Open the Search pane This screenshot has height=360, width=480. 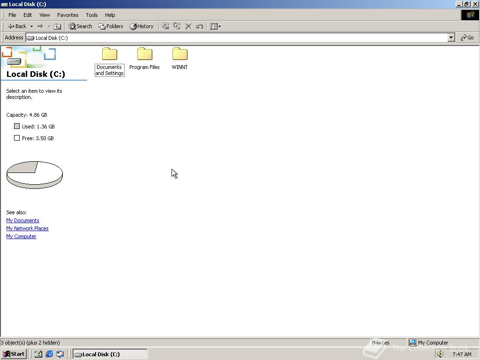[81, 26]
